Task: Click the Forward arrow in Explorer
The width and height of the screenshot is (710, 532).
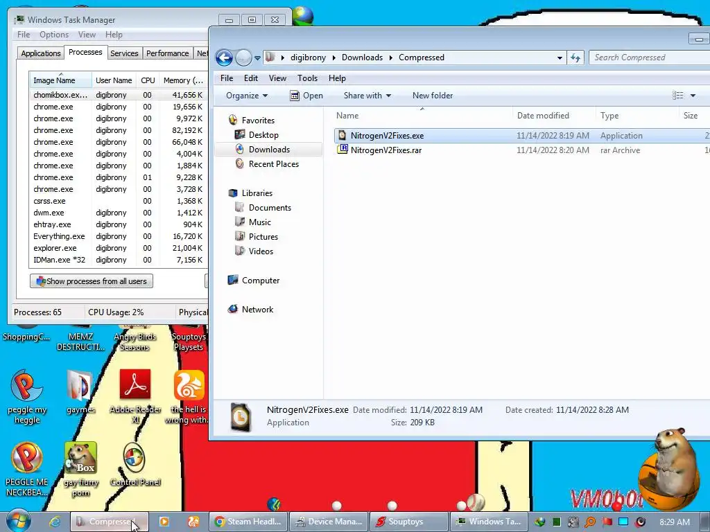Action: point(243,58)
